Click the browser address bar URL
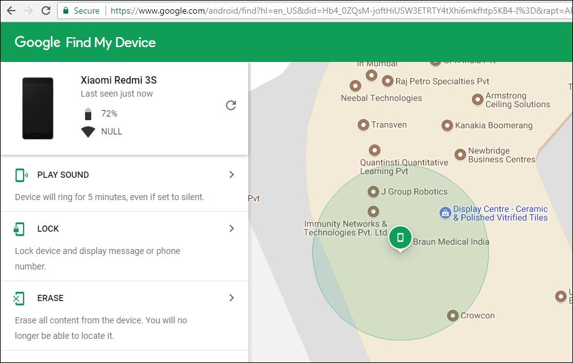The width and height of the screenshot is (573, 363). [341, 11]
